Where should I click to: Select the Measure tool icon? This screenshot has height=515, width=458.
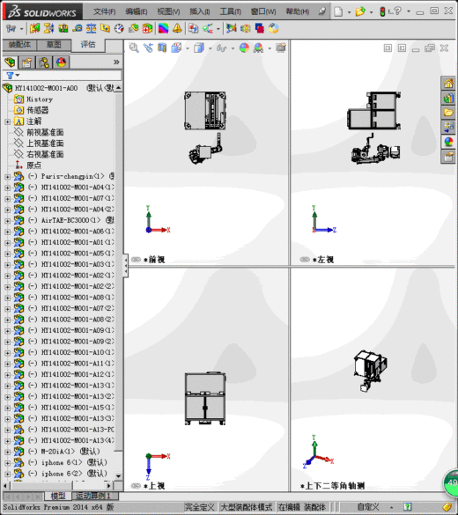pyautogui.click(x=77, y=28)
